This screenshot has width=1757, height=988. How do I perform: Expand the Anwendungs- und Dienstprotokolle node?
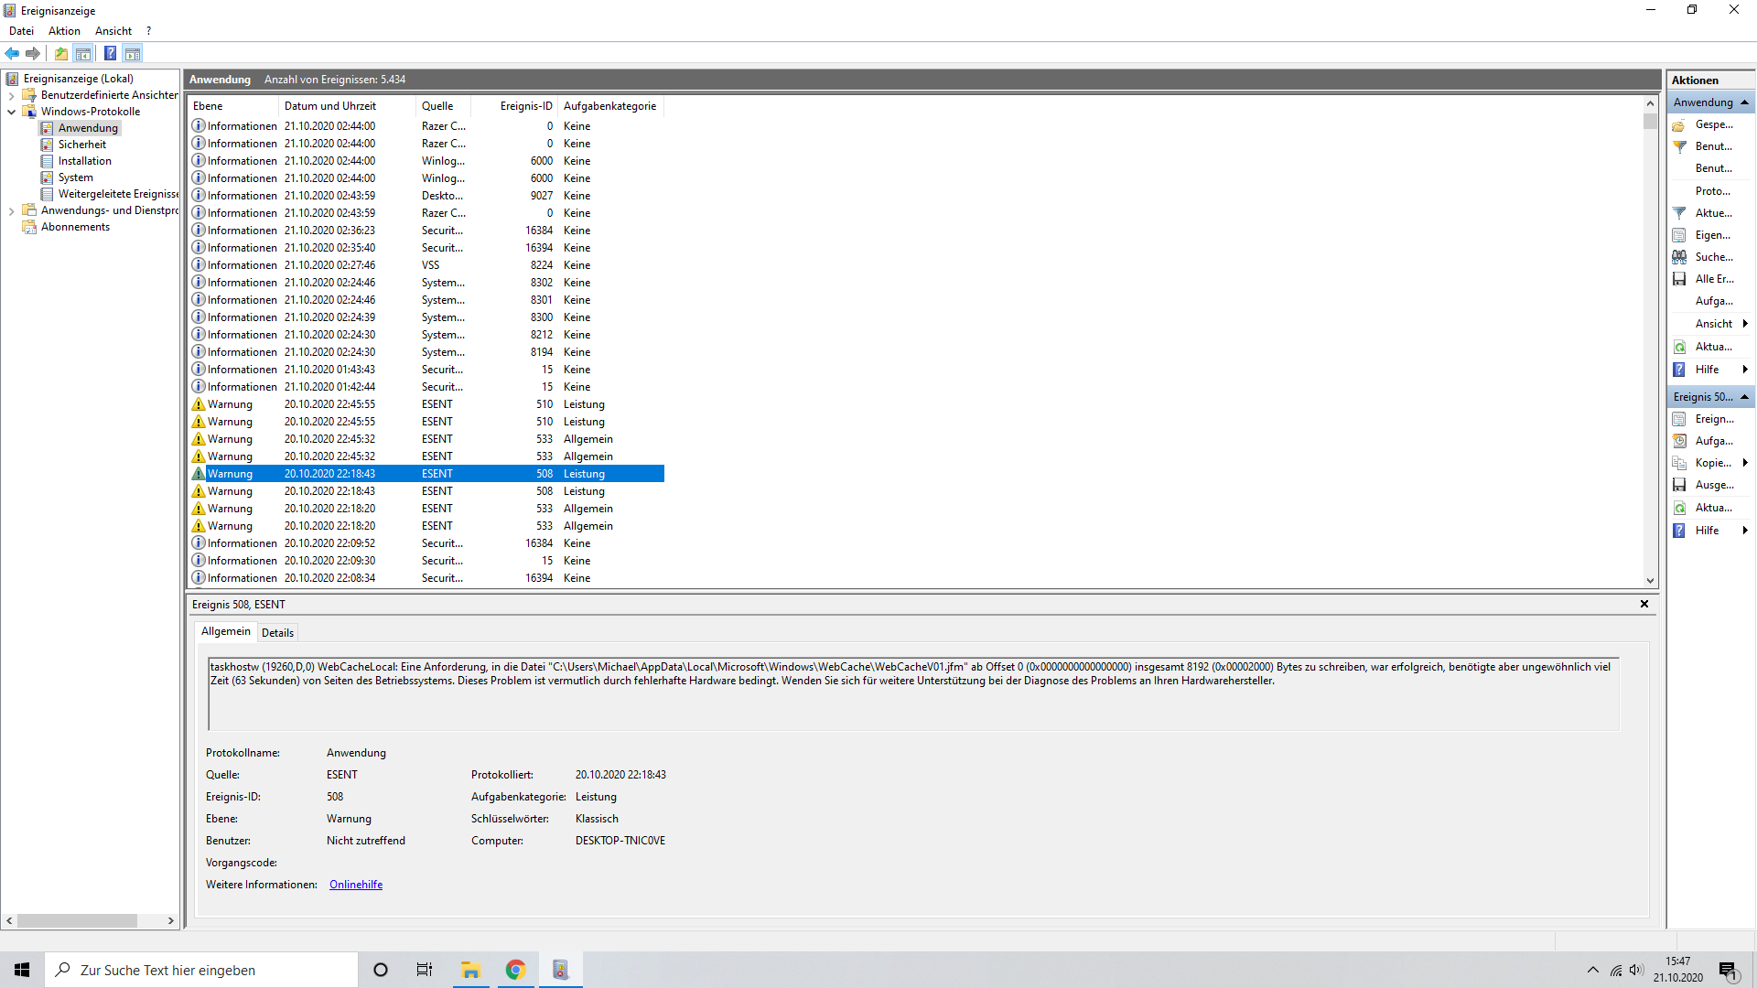tap(11, 210)
